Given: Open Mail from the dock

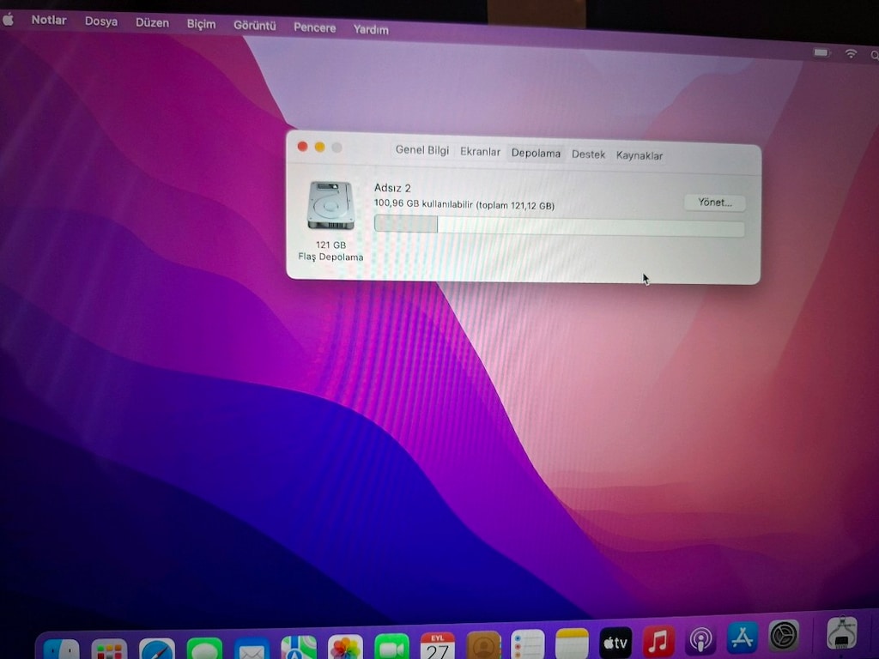Looking at the screenshot, I should point(252,649).
